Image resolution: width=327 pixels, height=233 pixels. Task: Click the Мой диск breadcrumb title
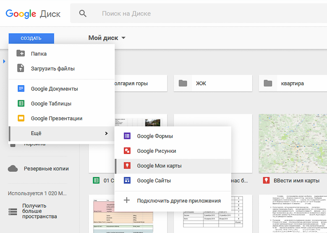click(x=103, y=38)
